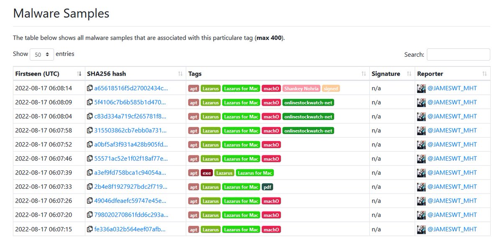This screenshot has width=502, height=238.
Task: Sort by Firstseen (UTC) column
Action: (49, 73)
